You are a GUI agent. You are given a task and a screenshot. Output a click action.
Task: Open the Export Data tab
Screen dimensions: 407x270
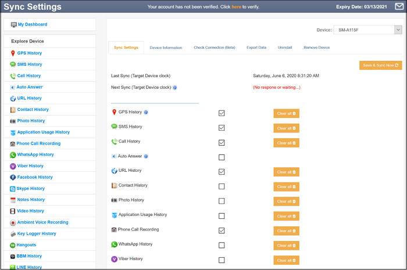(256, 48)
